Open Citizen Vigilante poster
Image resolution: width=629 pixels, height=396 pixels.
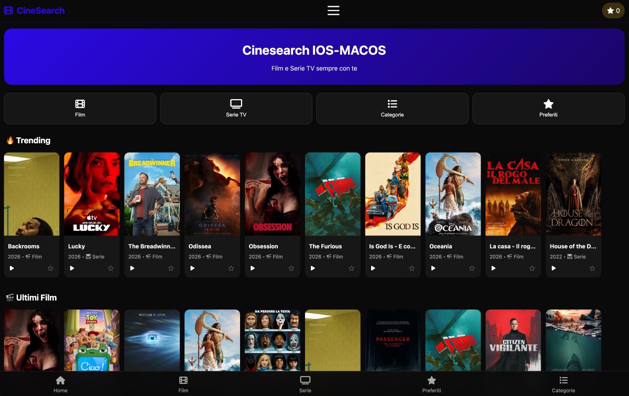(513, 340)
